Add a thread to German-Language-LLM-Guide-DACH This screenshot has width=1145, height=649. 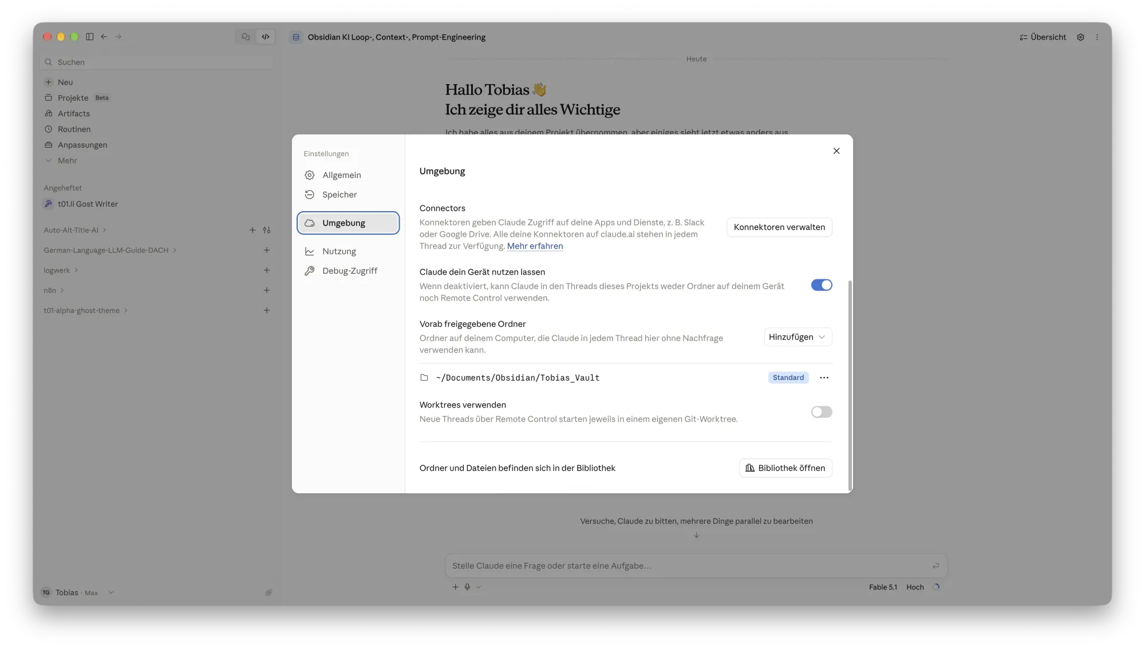[x=267, y=250]
